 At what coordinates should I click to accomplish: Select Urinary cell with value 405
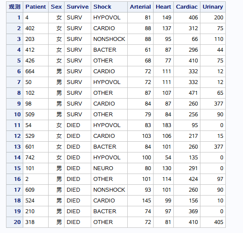pos(213,222)
